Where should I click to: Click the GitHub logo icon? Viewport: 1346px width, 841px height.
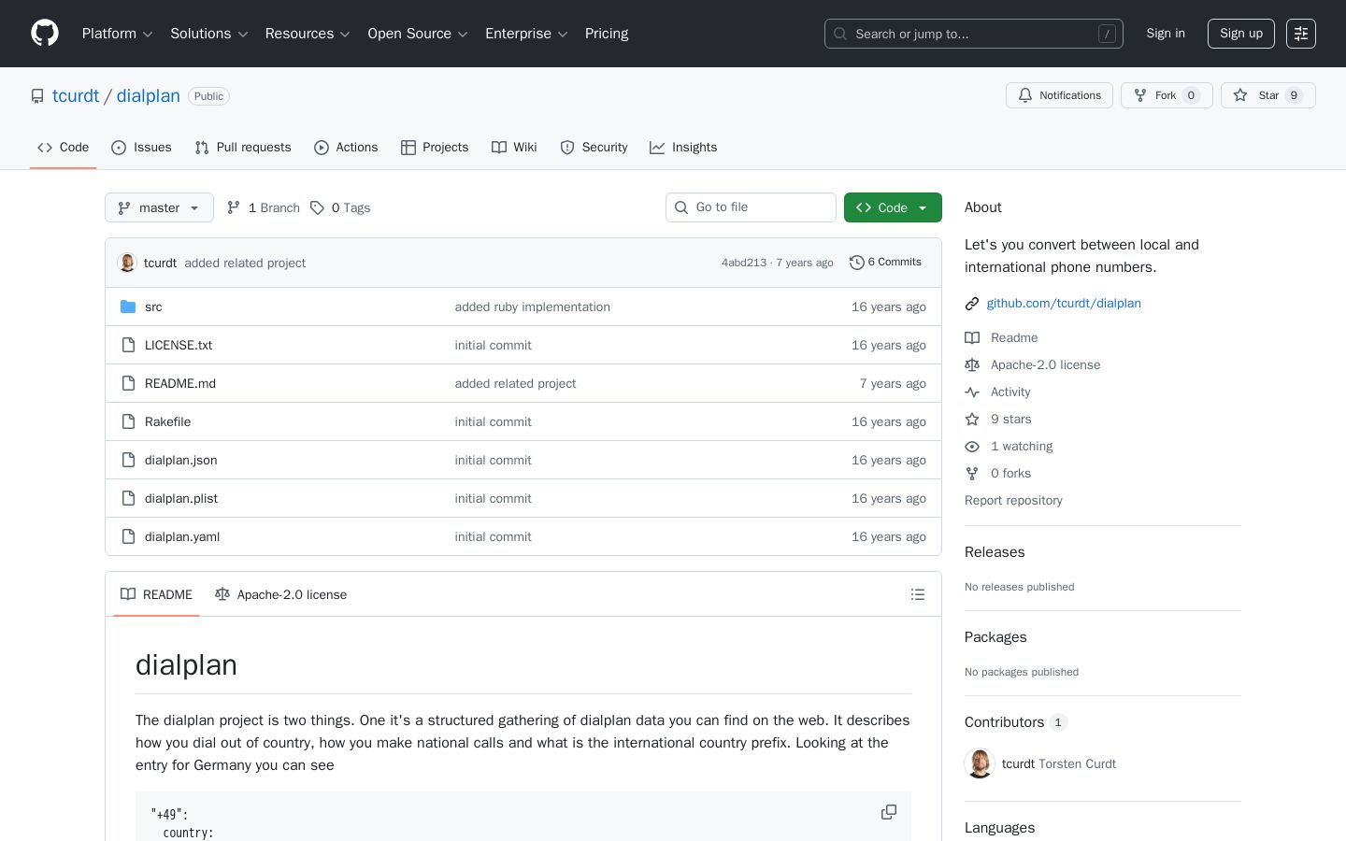click(x=45, y=34)
